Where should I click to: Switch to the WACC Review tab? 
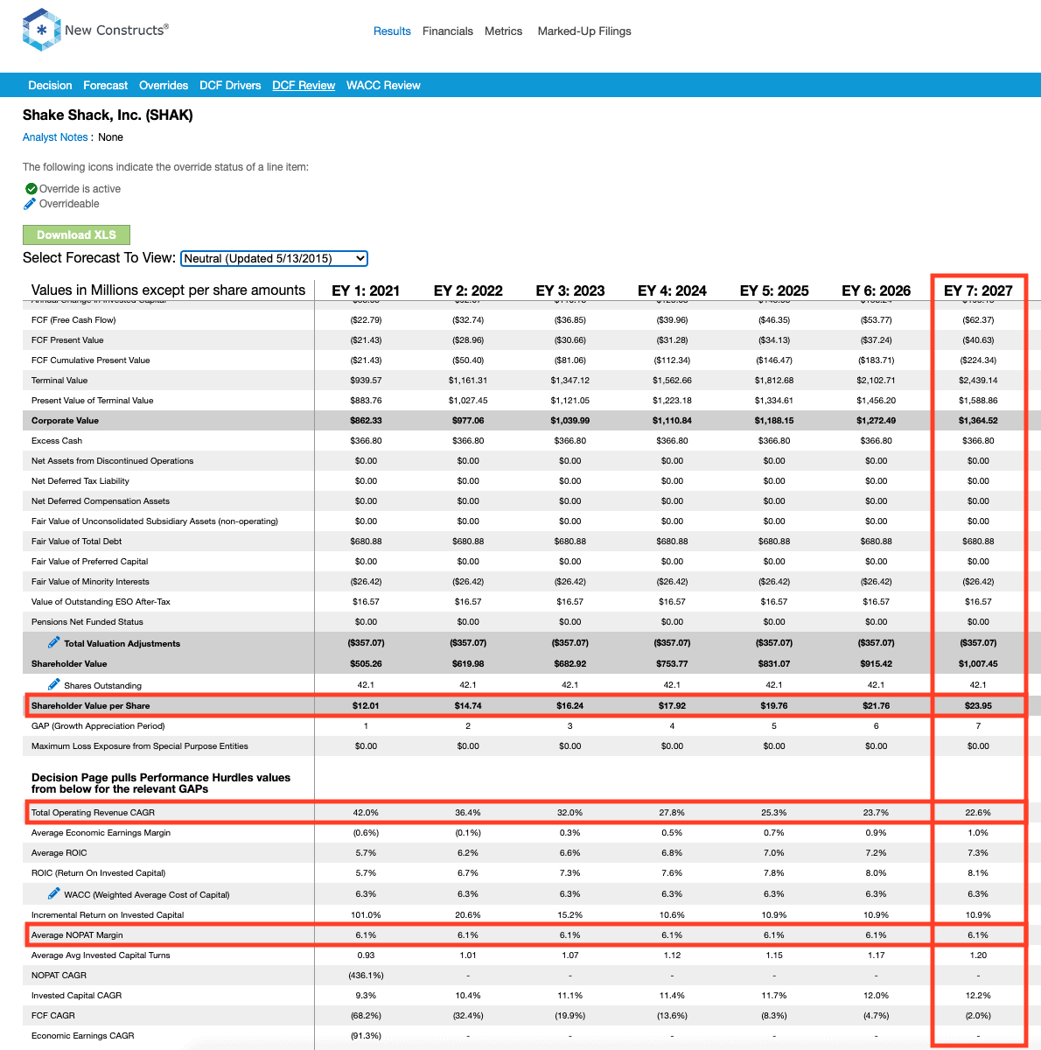[383, 85]
